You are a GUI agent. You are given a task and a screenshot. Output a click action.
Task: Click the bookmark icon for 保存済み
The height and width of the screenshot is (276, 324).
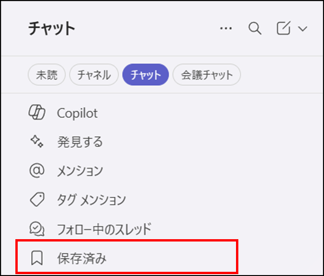coord(36,257)
